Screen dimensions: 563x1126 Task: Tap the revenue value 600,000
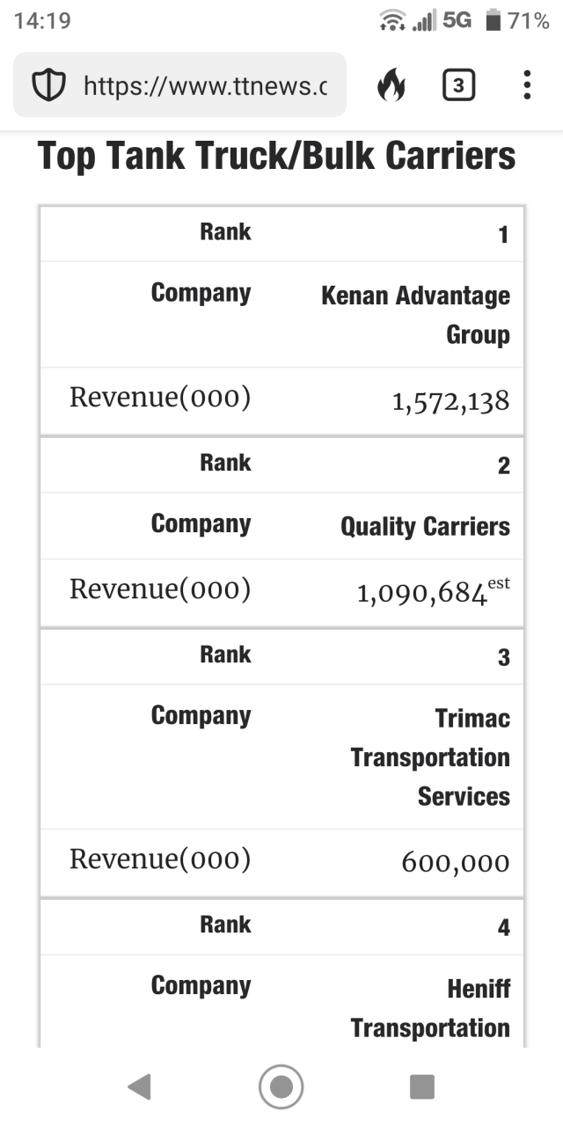coord(455,862)
